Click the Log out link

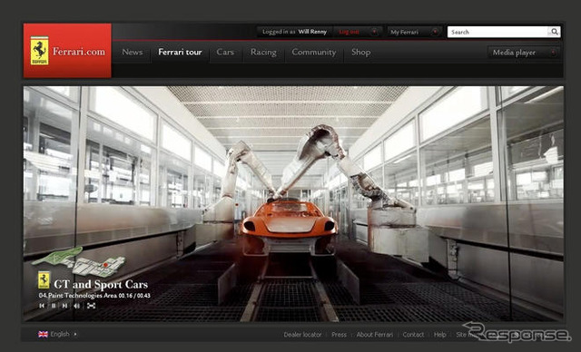pos(349,32)
